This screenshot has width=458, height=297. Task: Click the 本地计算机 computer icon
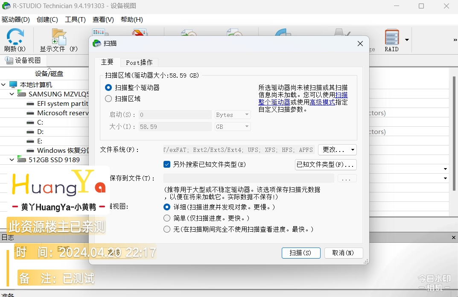(x=13, y=84)
